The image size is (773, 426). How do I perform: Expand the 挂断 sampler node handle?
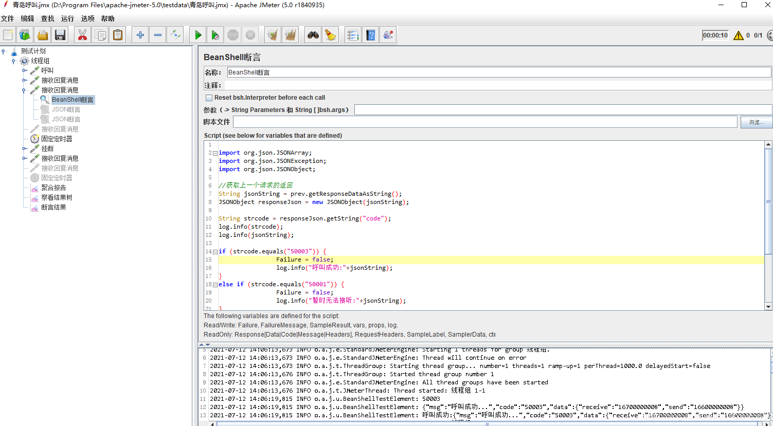coord(24,149)
